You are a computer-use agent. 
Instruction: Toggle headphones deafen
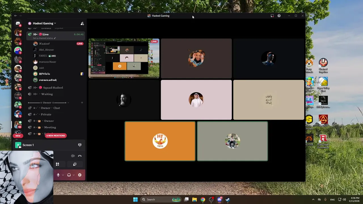[69, 175]
